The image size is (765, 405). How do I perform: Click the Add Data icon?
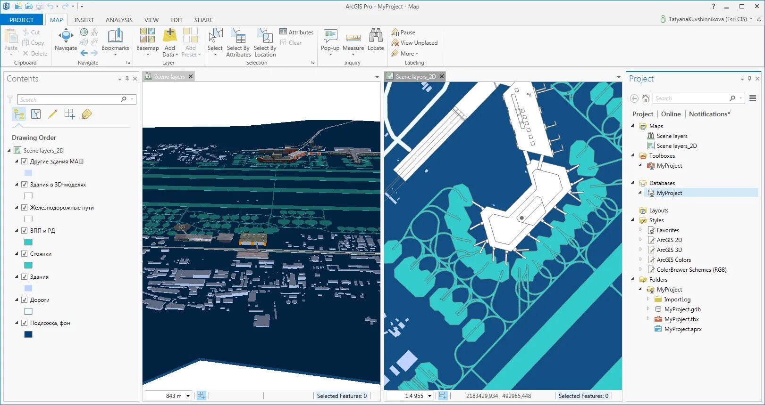click(x=170, y=36)
